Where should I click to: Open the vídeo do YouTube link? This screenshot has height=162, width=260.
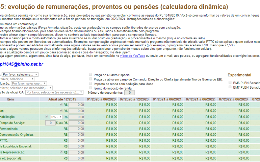pyautogui.click(x=132, y=56)
